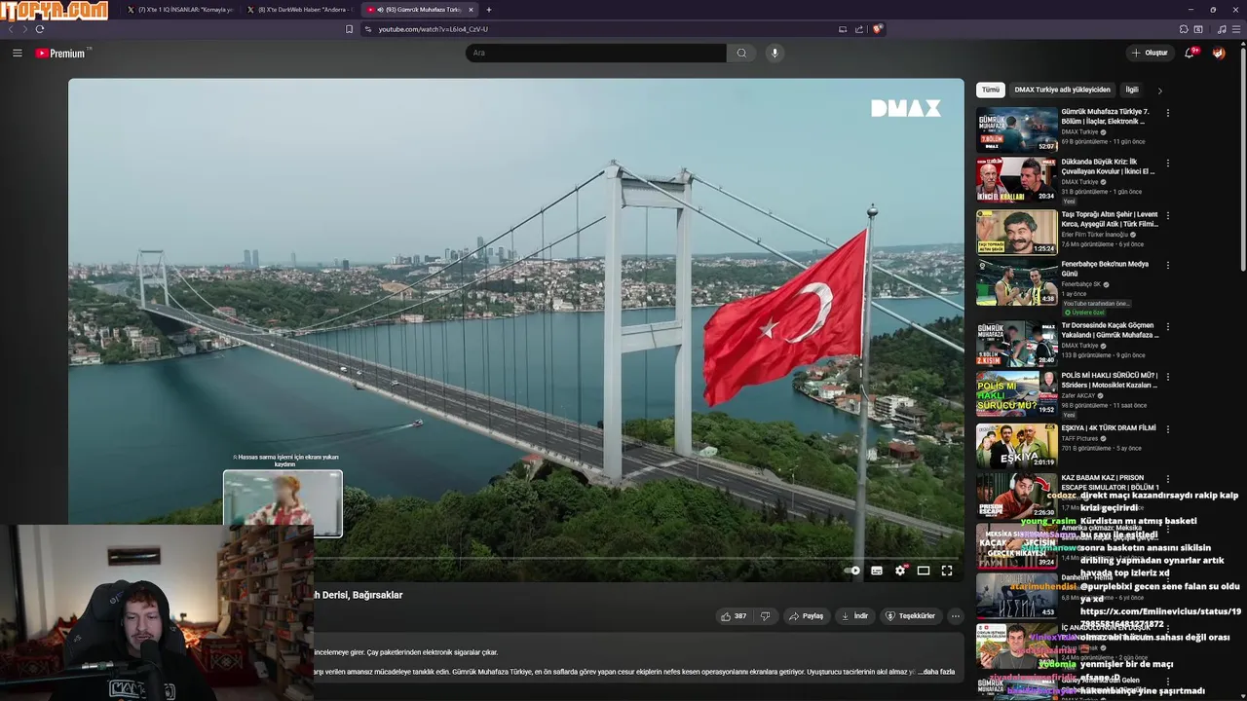
Task: Click the speaker audio indicator on the active tab
Action: tap(380, 10)
